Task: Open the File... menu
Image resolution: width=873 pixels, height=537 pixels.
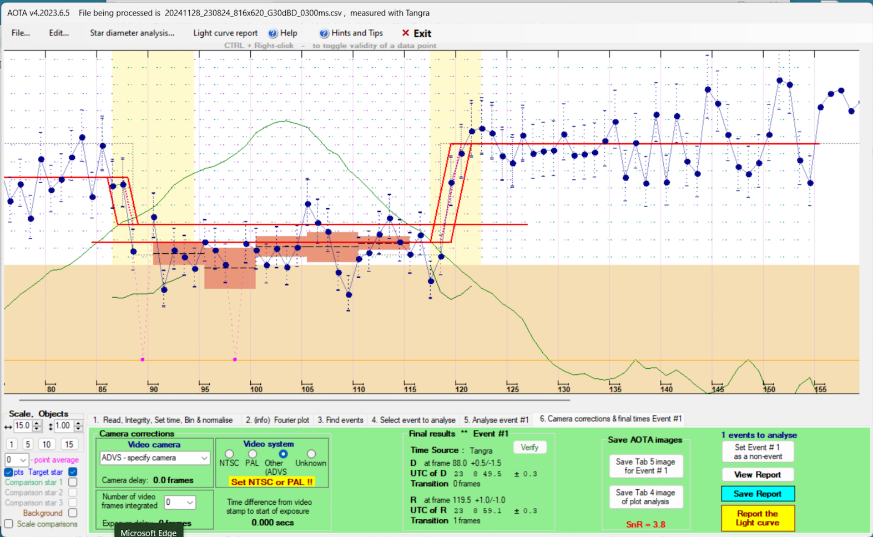Action: pyautogui.click(x=21, y=33)
